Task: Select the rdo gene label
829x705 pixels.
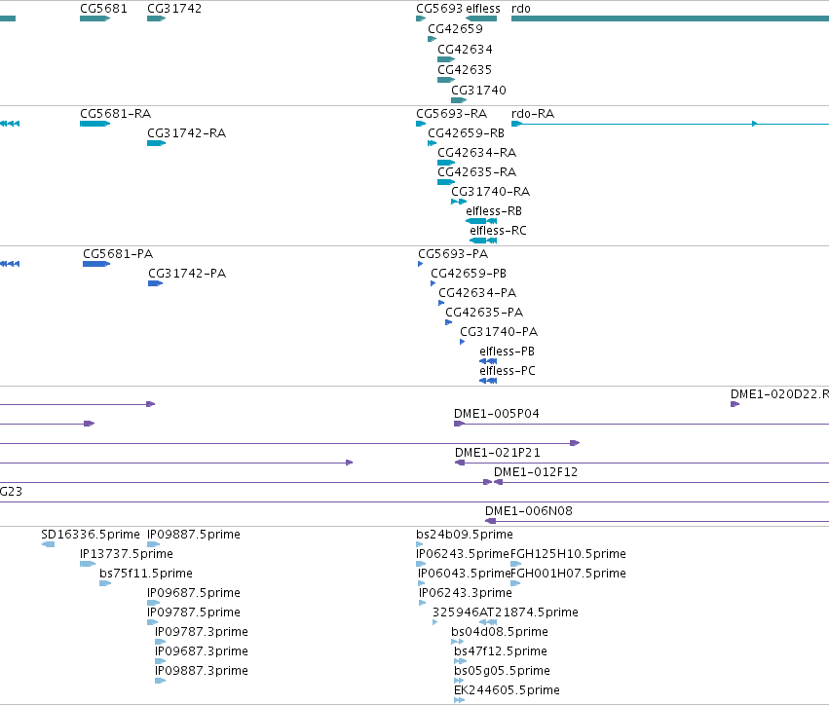Action: pyautogui.click(x=521, y=9)
